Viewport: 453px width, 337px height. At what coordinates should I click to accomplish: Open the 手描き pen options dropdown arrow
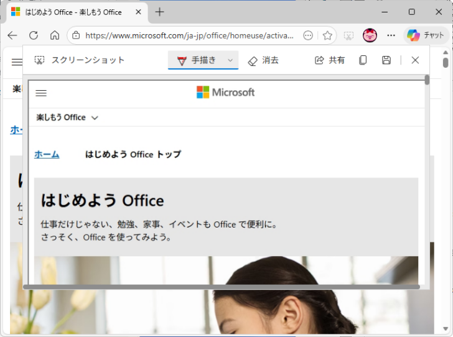[230, 60]
